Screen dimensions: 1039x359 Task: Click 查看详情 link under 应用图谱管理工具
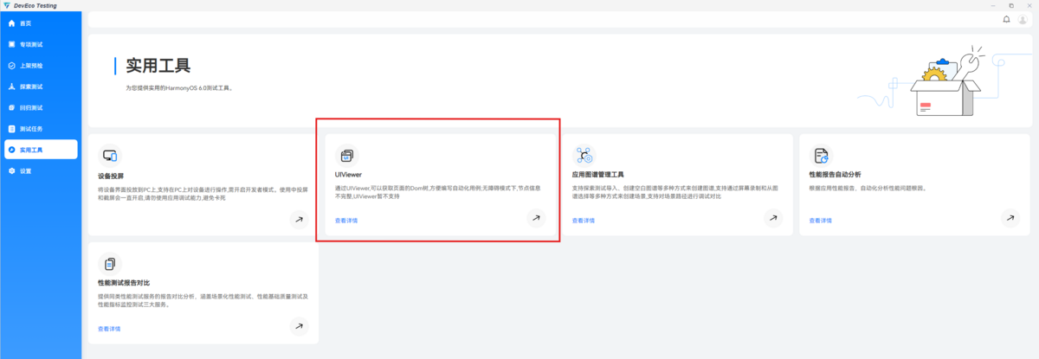(583, 221)
